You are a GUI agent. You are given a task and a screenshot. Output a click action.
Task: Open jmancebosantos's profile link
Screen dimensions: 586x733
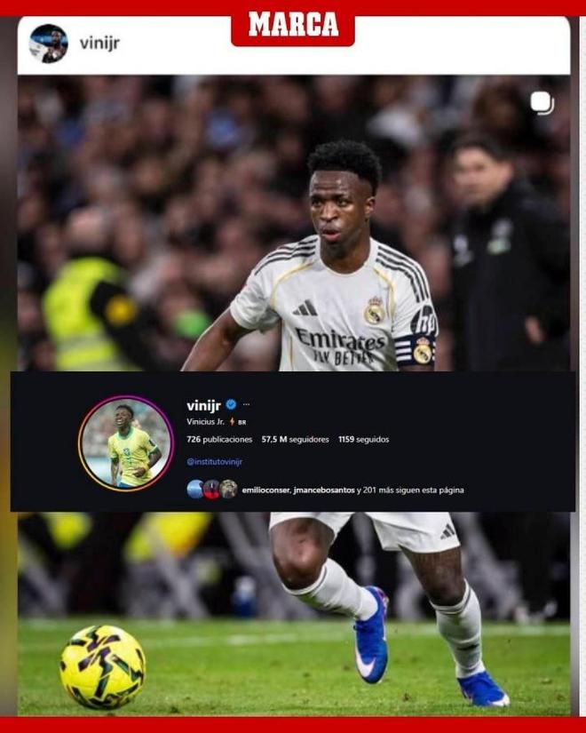(x=324, y=490)
